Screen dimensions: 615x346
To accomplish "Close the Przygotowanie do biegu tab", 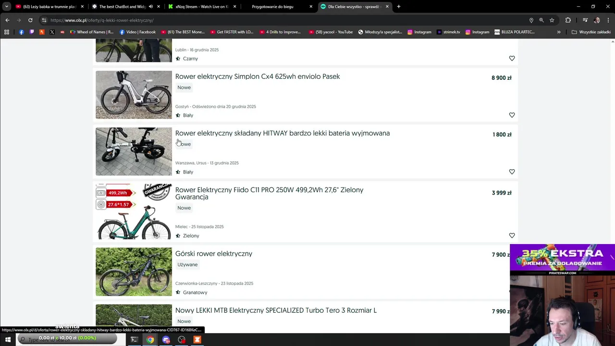I will click(311, 7).
